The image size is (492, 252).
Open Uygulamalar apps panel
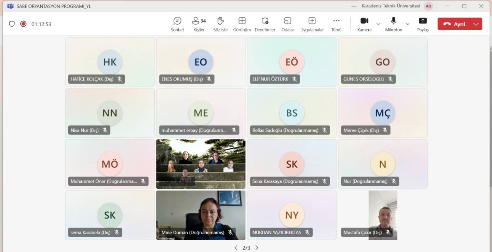[312, 24]
